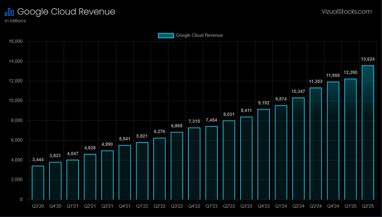Image resolution: width=382 pixels, height=217 pixels.
Task: Click the 8,031 data label
Action: [229, 114]
